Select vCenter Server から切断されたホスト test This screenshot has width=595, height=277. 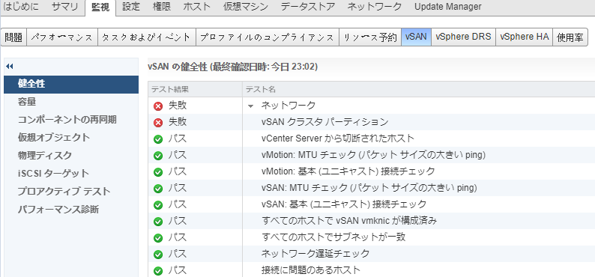click(x=337, y=138)
